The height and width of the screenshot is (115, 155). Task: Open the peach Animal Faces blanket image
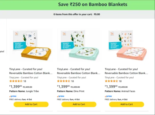[127, 45]
